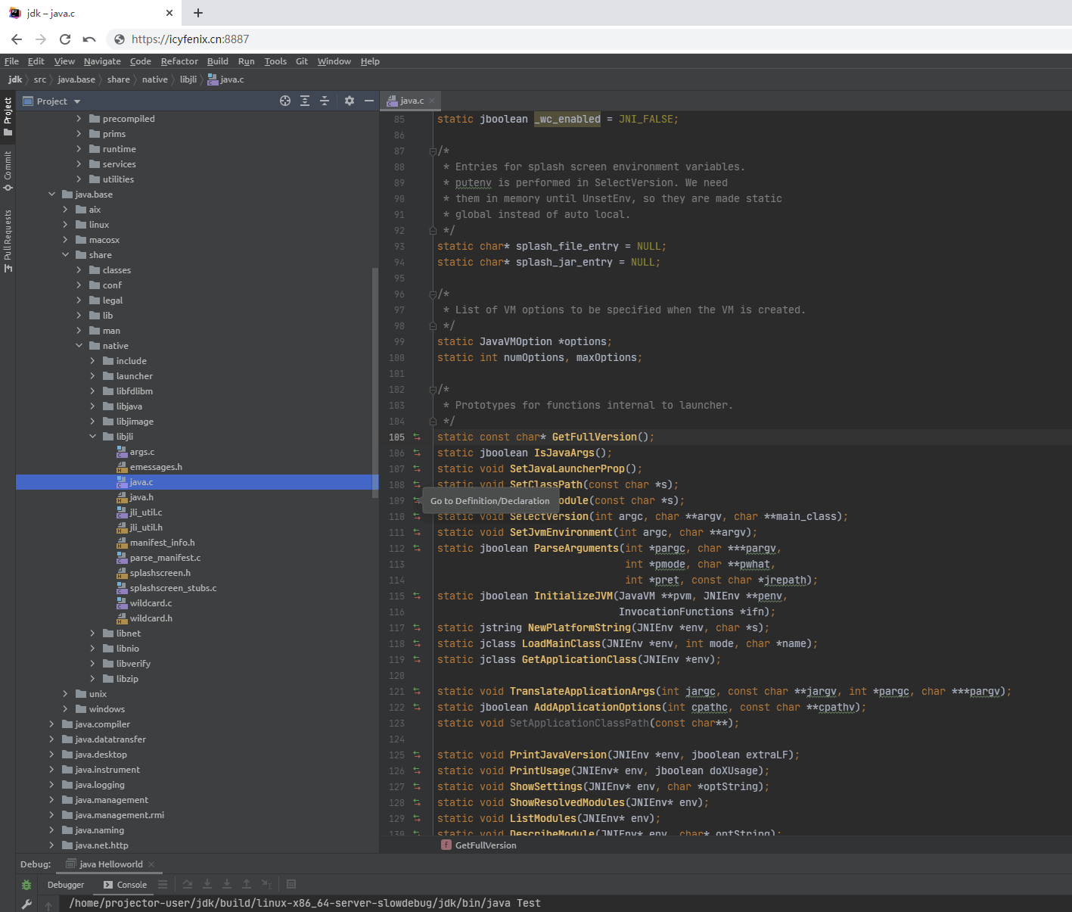Collapse comment fold marker at line 96

coord(433,294)
